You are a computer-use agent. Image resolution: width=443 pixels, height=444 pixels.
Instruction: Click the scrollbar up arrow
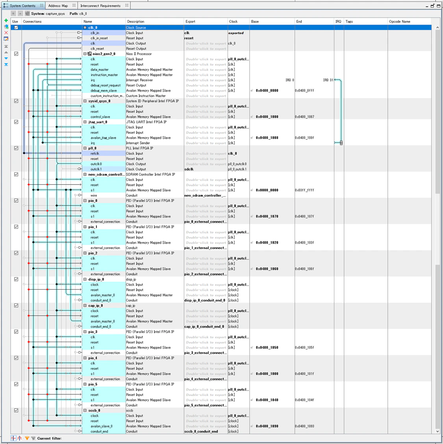click(x=437, y=28)
